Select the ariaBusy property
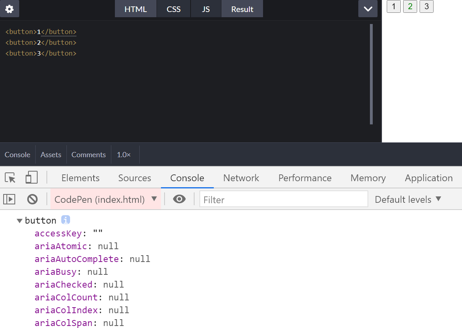The width and height of the screenshot is (462, 328). pyautogui.click(x=55, y=272)
